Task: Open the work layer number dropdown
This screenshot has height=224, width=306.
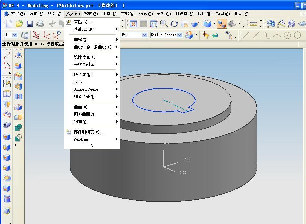Action: point(15,35)
